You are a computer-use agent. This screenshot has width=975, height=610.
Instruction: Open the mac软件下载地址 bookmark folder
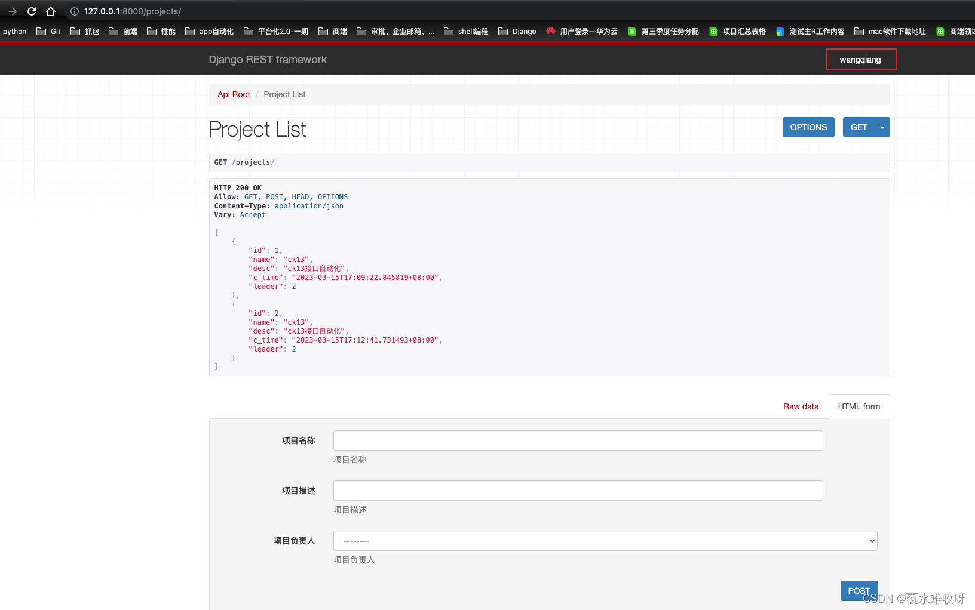click(890, 32)
